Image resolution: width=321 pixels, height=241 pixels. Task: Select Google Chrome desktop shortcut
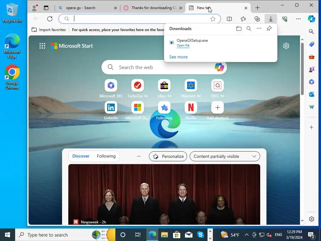(12, 77)
